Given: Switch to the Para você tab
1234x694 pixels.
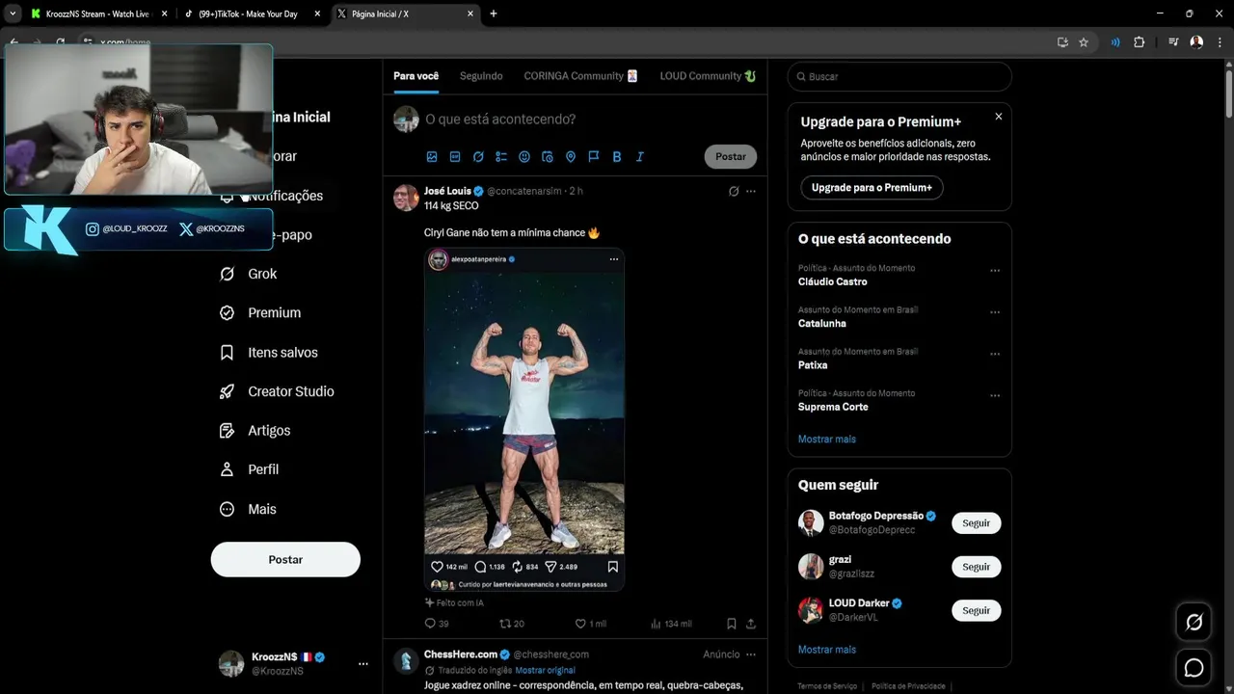Looking at the screenshot, I should (x=416, y=76).
